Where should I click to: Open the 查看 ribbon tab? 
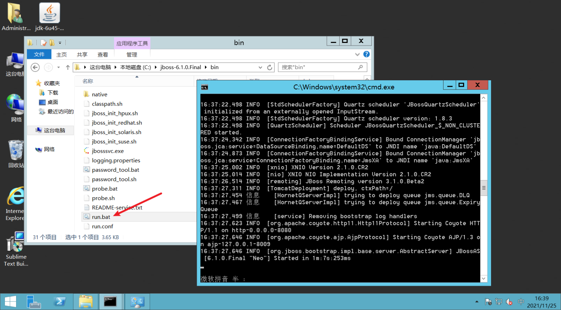point(102,55)
